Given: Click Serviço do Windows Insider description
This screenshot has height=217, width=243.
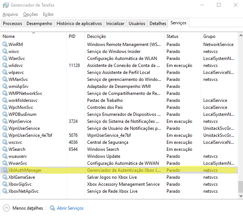Looking at the screenshot, I should click(114, 51).
